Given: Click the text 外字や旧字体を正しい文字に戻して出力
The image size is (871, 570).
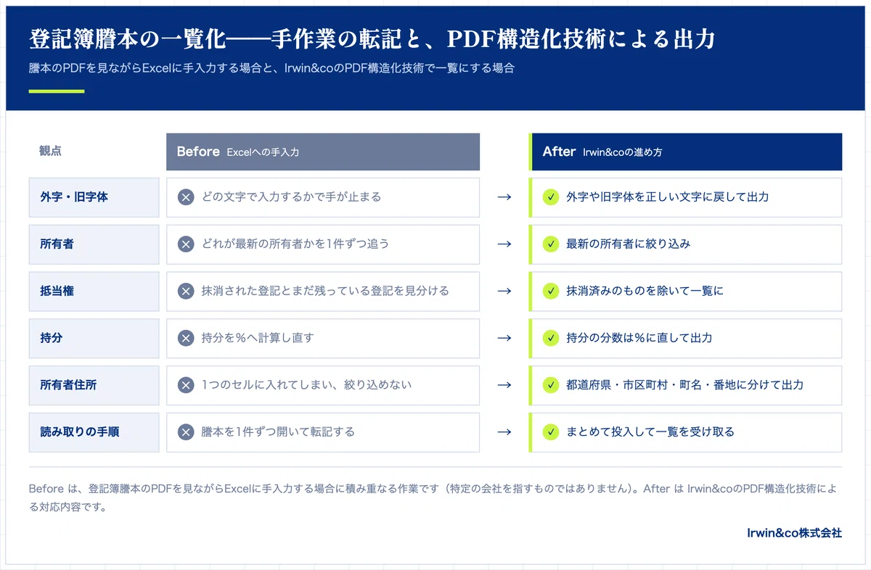Looking at the screenshot, I should coord(668,197).
